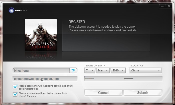Screen dimensions: 175x105
Task: Uncheck Ubisoft Partners exclusive content checkbox
Action: (x=15, y=94)
